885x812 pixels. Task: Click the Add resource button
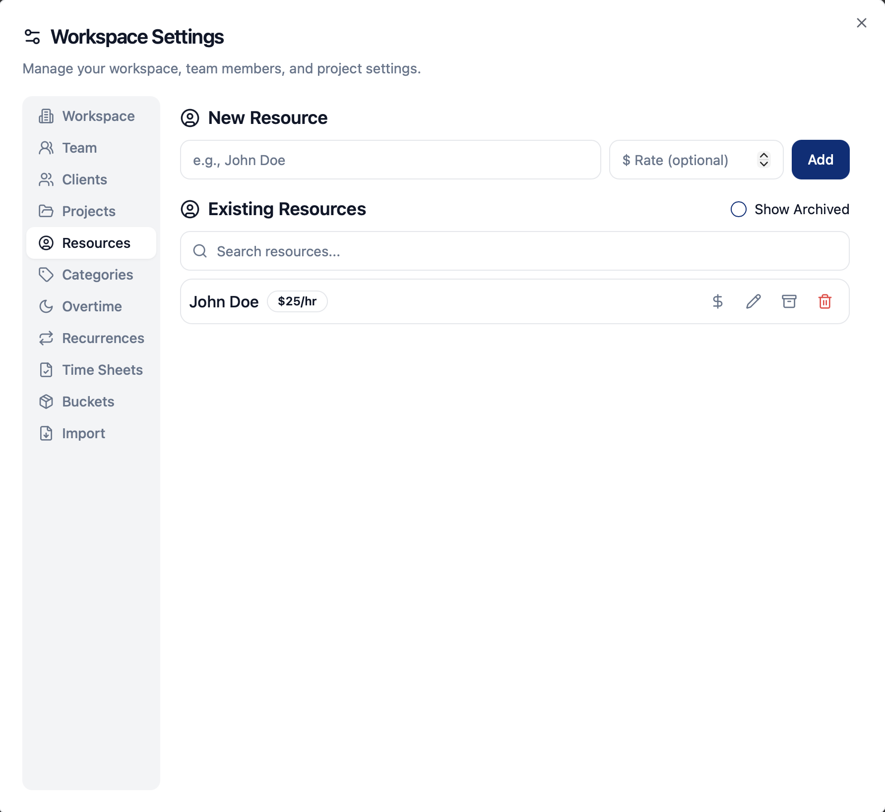click(821, 160)
